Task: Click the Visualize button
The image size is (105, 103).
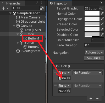Action: (x=94, y=58)
